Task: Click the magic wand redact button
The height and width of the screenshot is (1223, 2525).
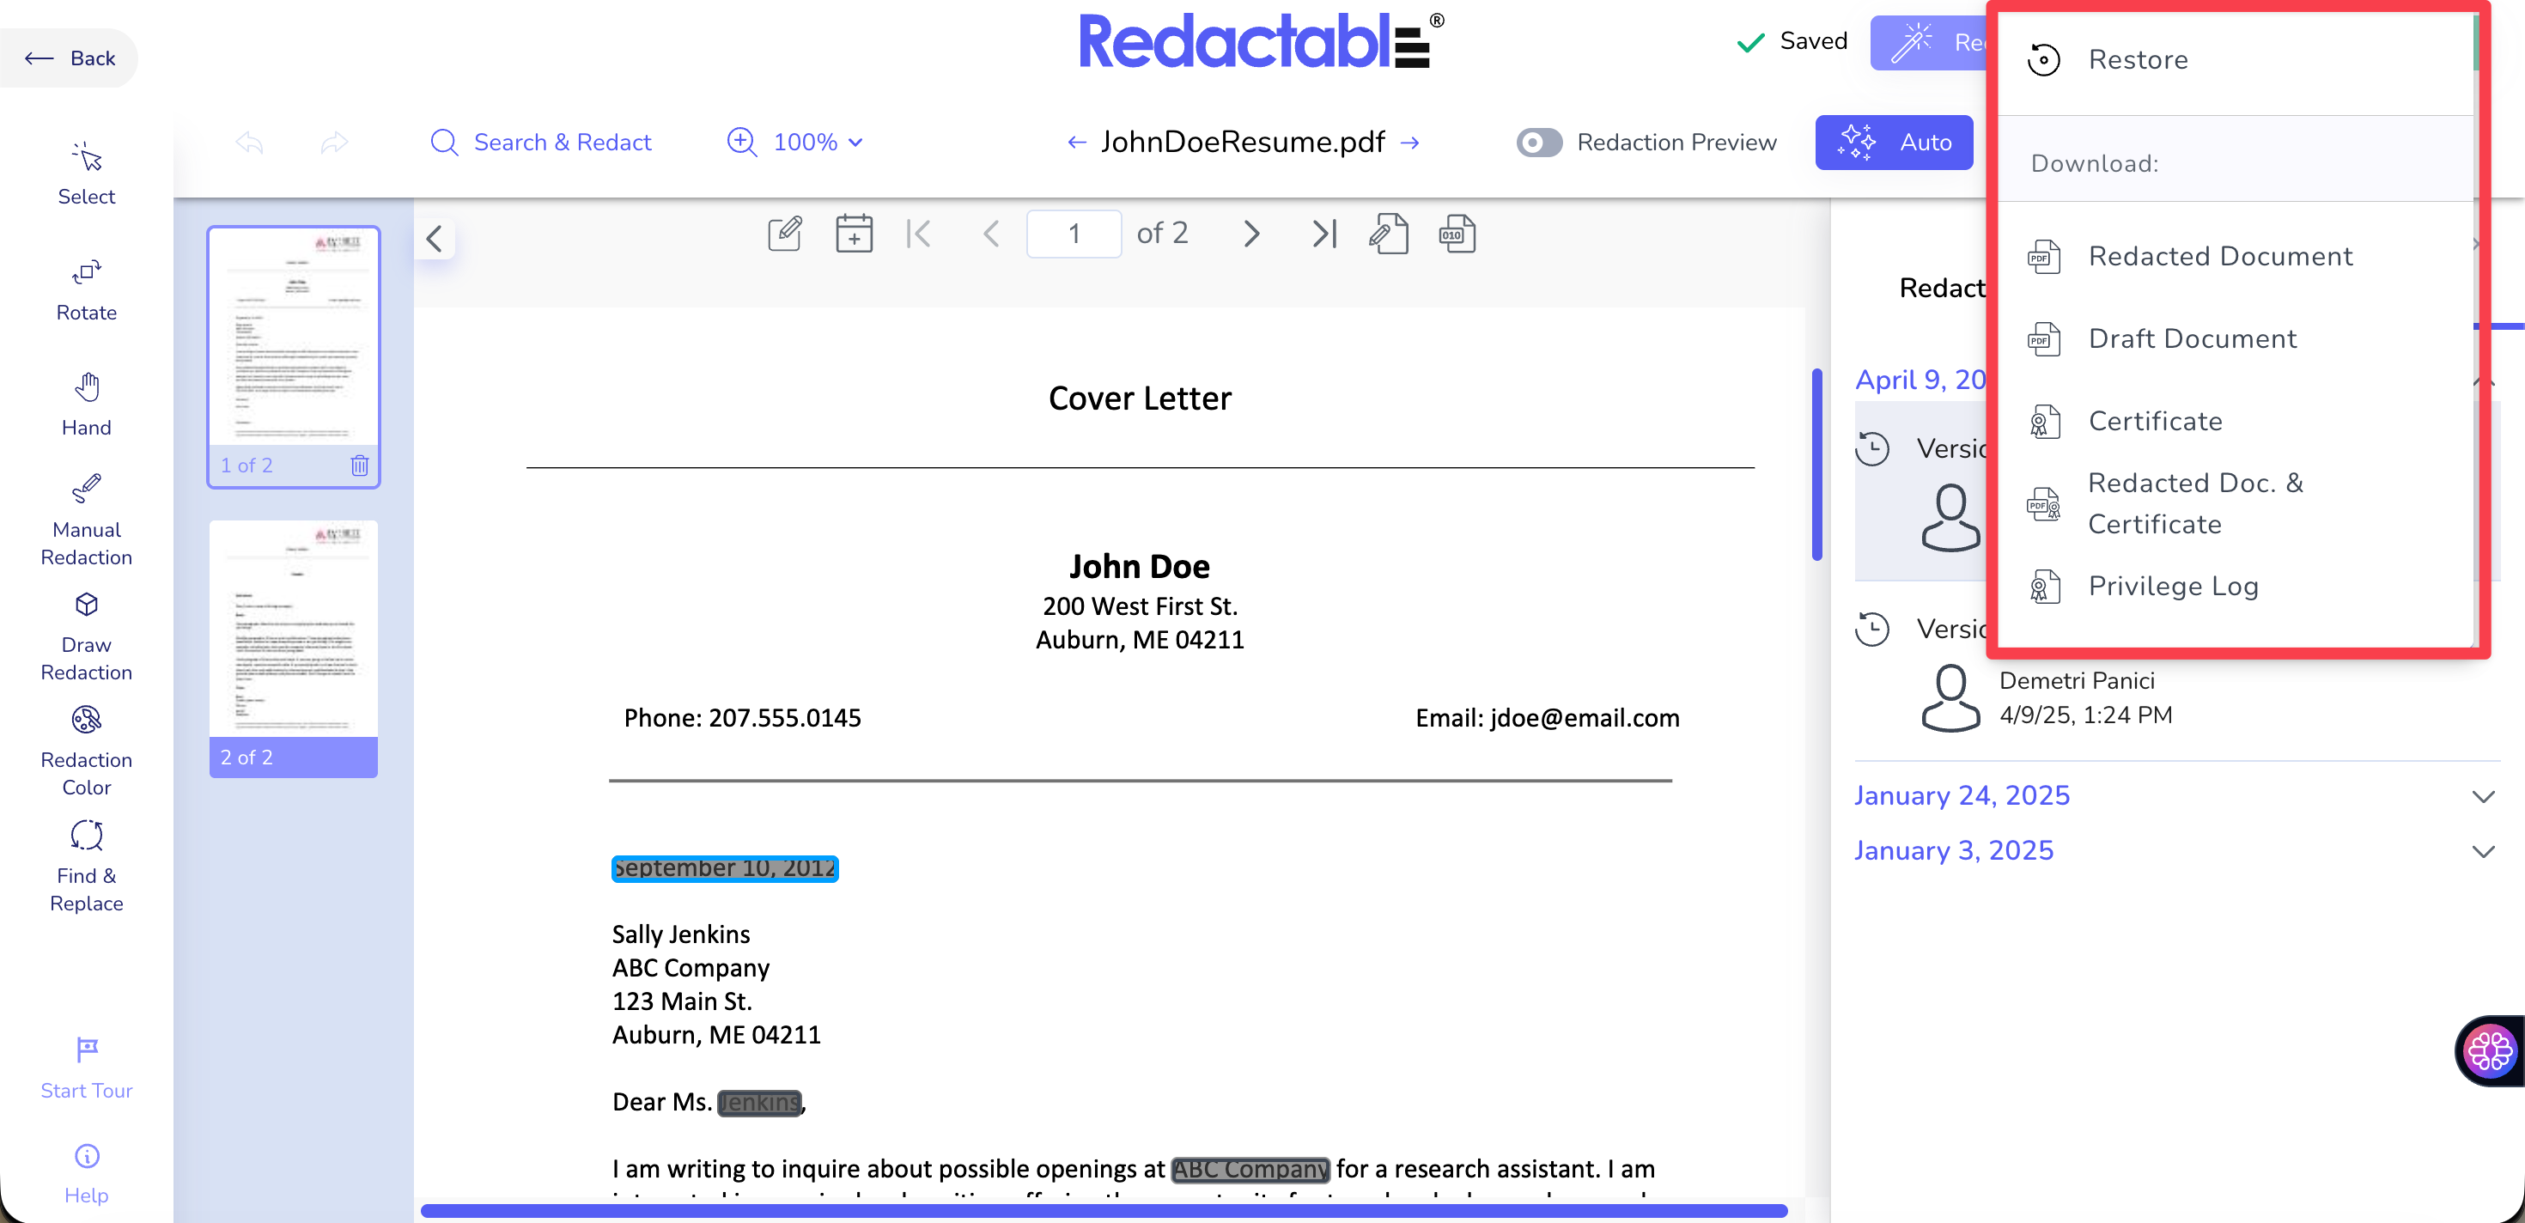Action: click(1929, 42)
